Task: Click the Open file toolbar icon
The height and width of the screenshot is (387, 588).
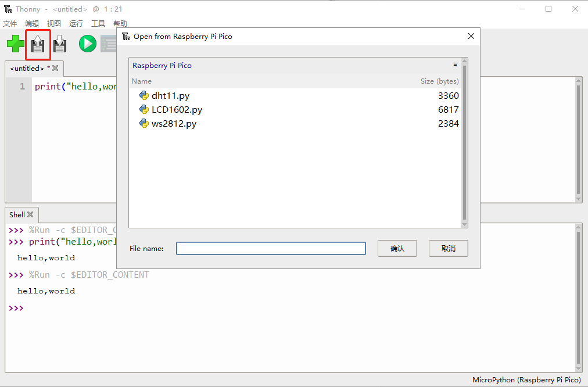Action: pyautogui.click(x=38, y=44)
